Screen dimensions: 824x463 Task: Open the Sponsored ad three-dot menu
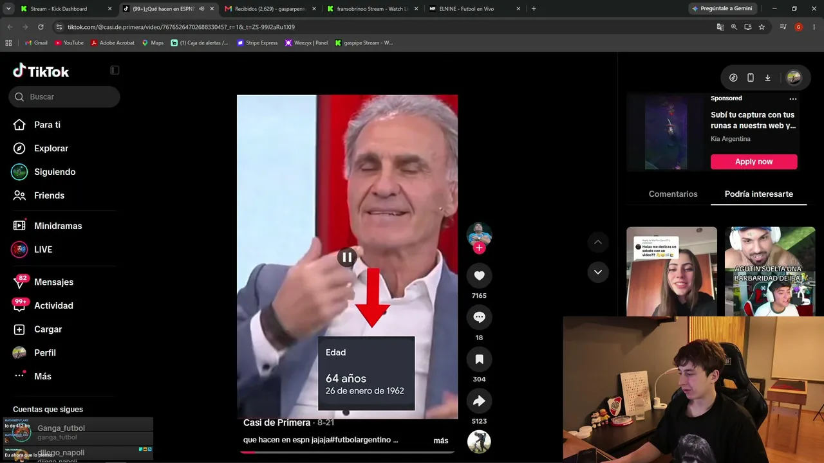coord(793,99)
